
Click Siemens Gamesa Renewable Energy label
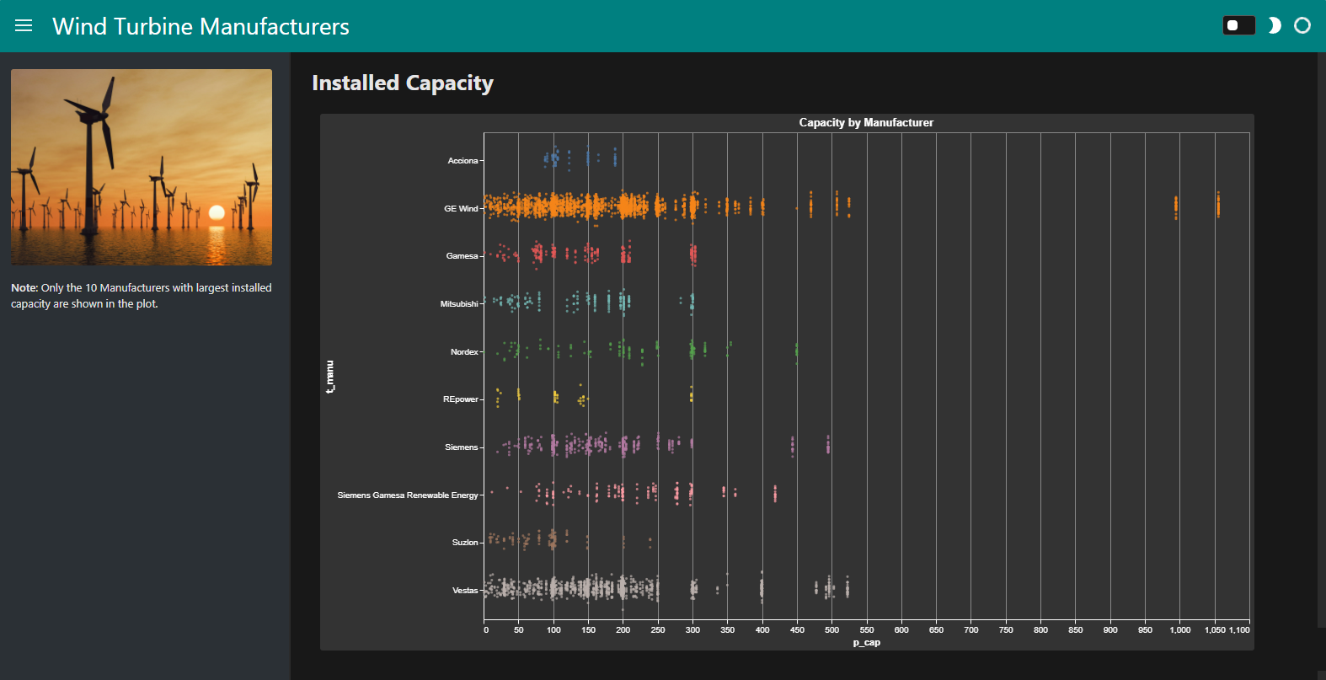coord(408,495)
